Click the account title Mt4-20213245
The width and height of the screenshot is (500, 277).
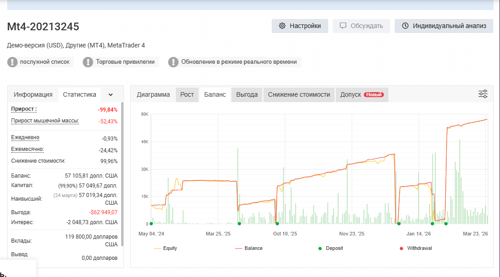43,27
